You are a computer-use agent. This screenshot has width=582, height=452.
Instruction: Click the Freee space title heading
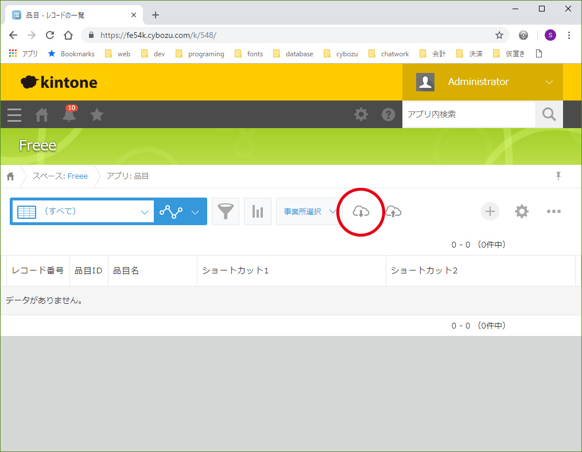tap(37, 145)
